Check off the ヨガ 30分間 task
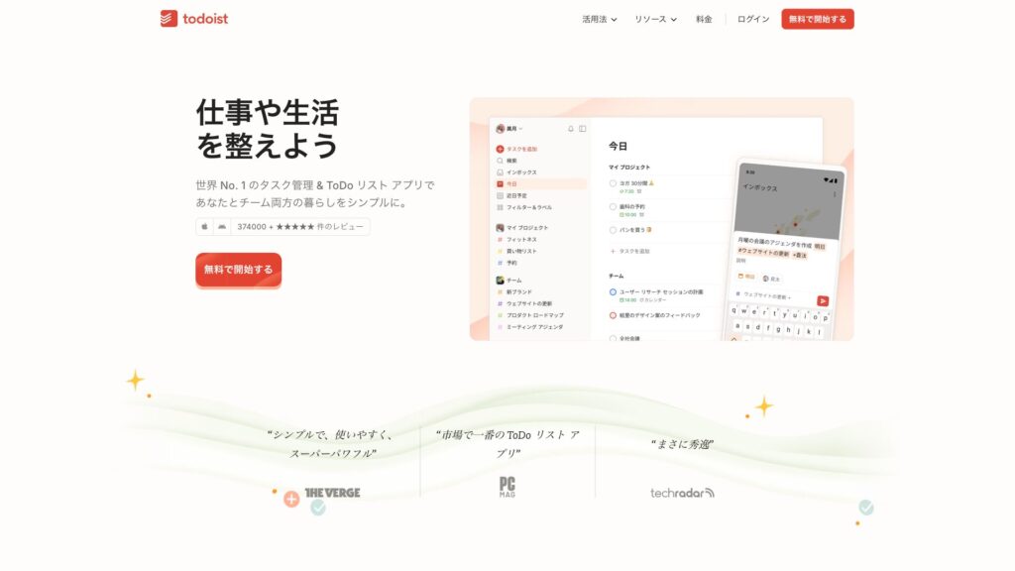Image resolution: width=1015 pixels, height=571 pixels. pyautogui.click(x=613, y=183)
